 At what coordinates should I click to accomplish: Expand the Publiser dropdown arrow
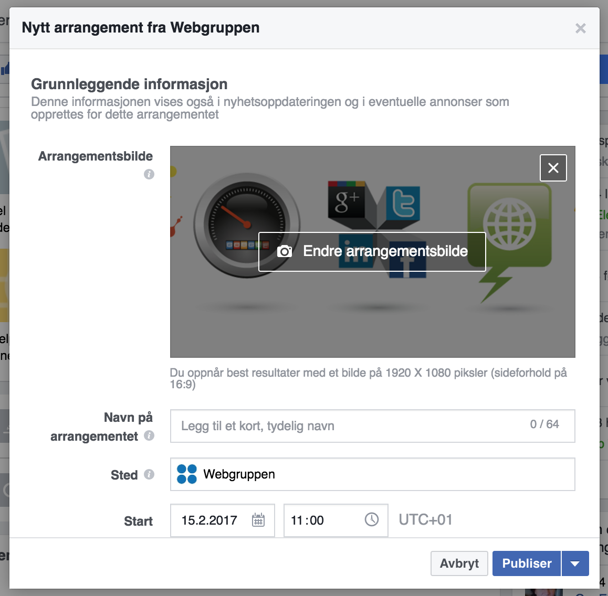click(575, 563)
